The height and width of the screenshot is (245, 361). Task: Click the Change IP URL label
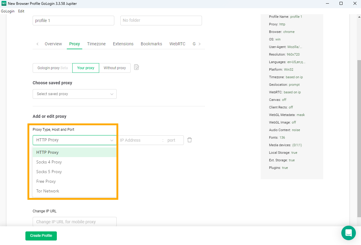pos(44,211)
